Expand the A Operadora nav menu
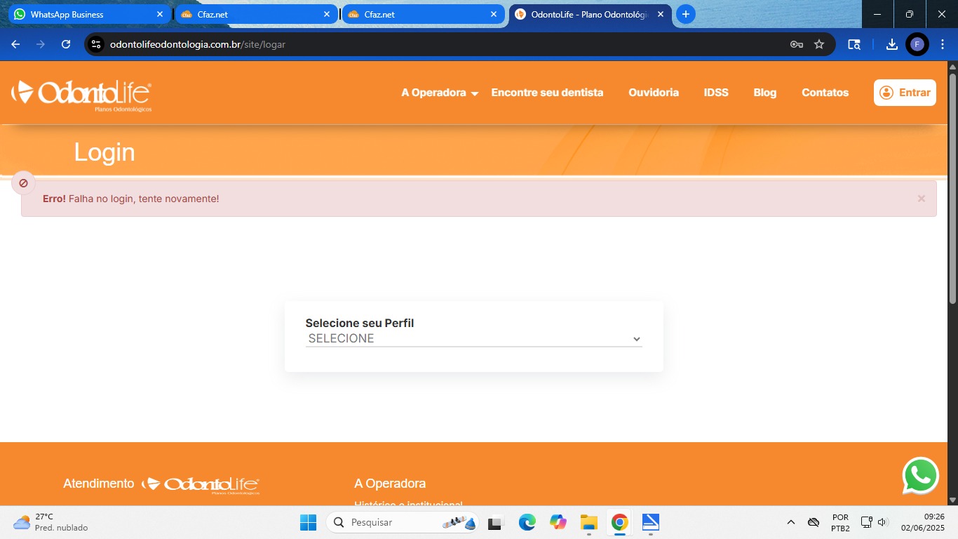Screen dimensions: 958x539 (x=440, y=93)
